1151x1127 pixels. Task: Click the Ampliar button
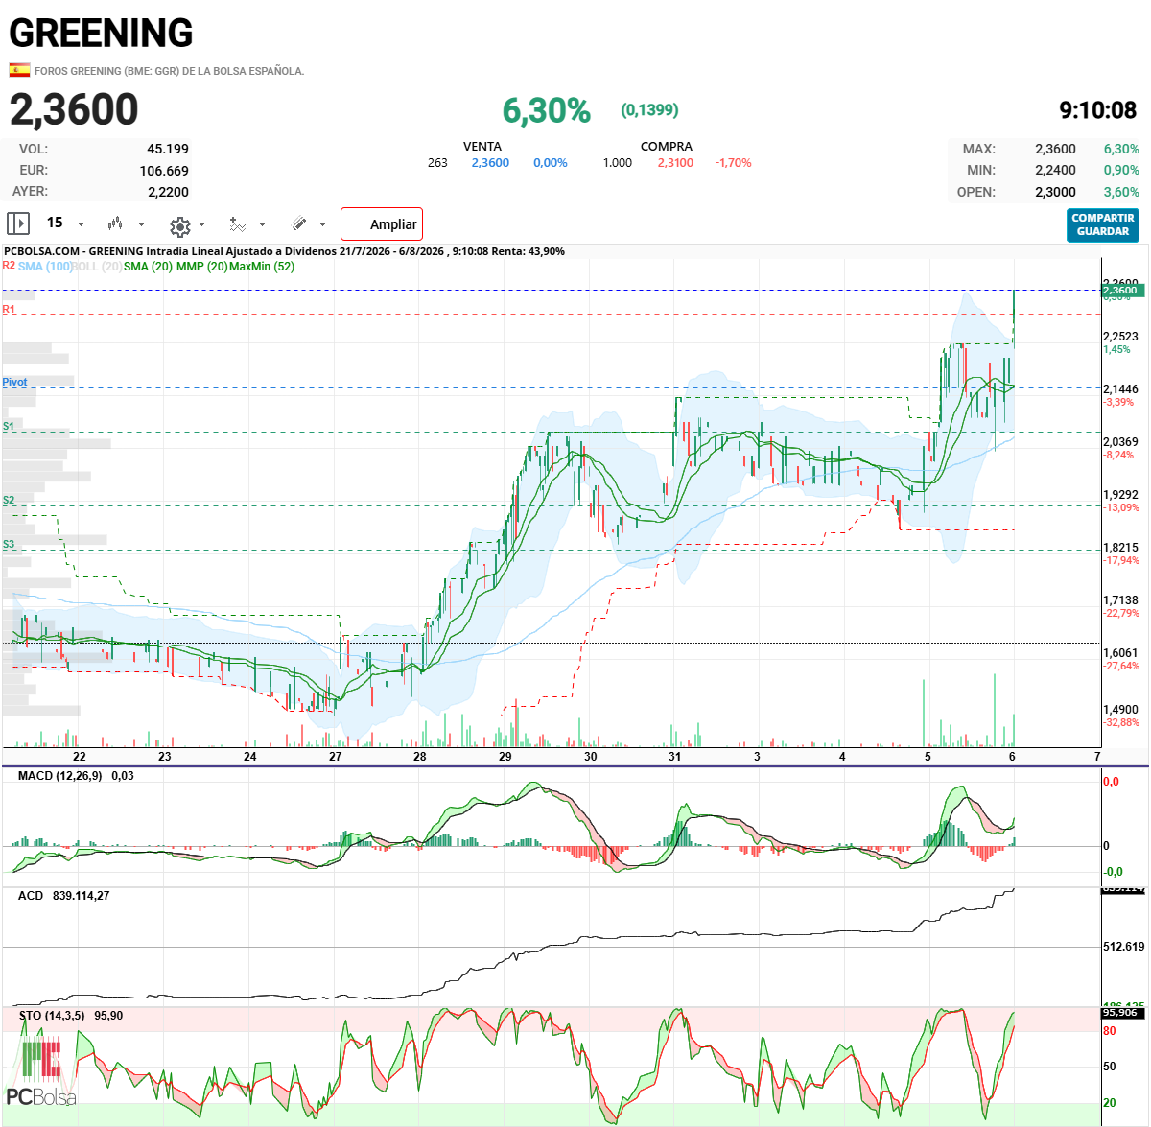[382, 223]
